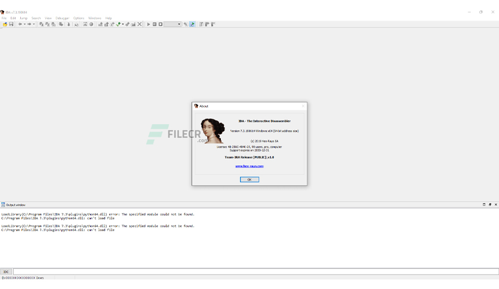Open the Help menu
Viewport: 499px width, 289px height.
tap(109, 18)
